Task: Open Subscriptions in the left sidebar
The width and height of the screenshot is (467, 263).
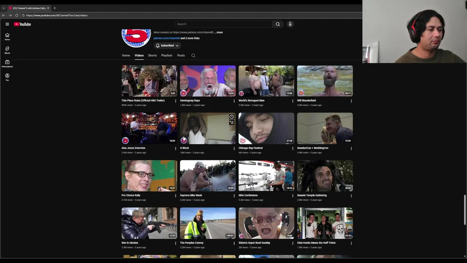Action: coord(7,64)
